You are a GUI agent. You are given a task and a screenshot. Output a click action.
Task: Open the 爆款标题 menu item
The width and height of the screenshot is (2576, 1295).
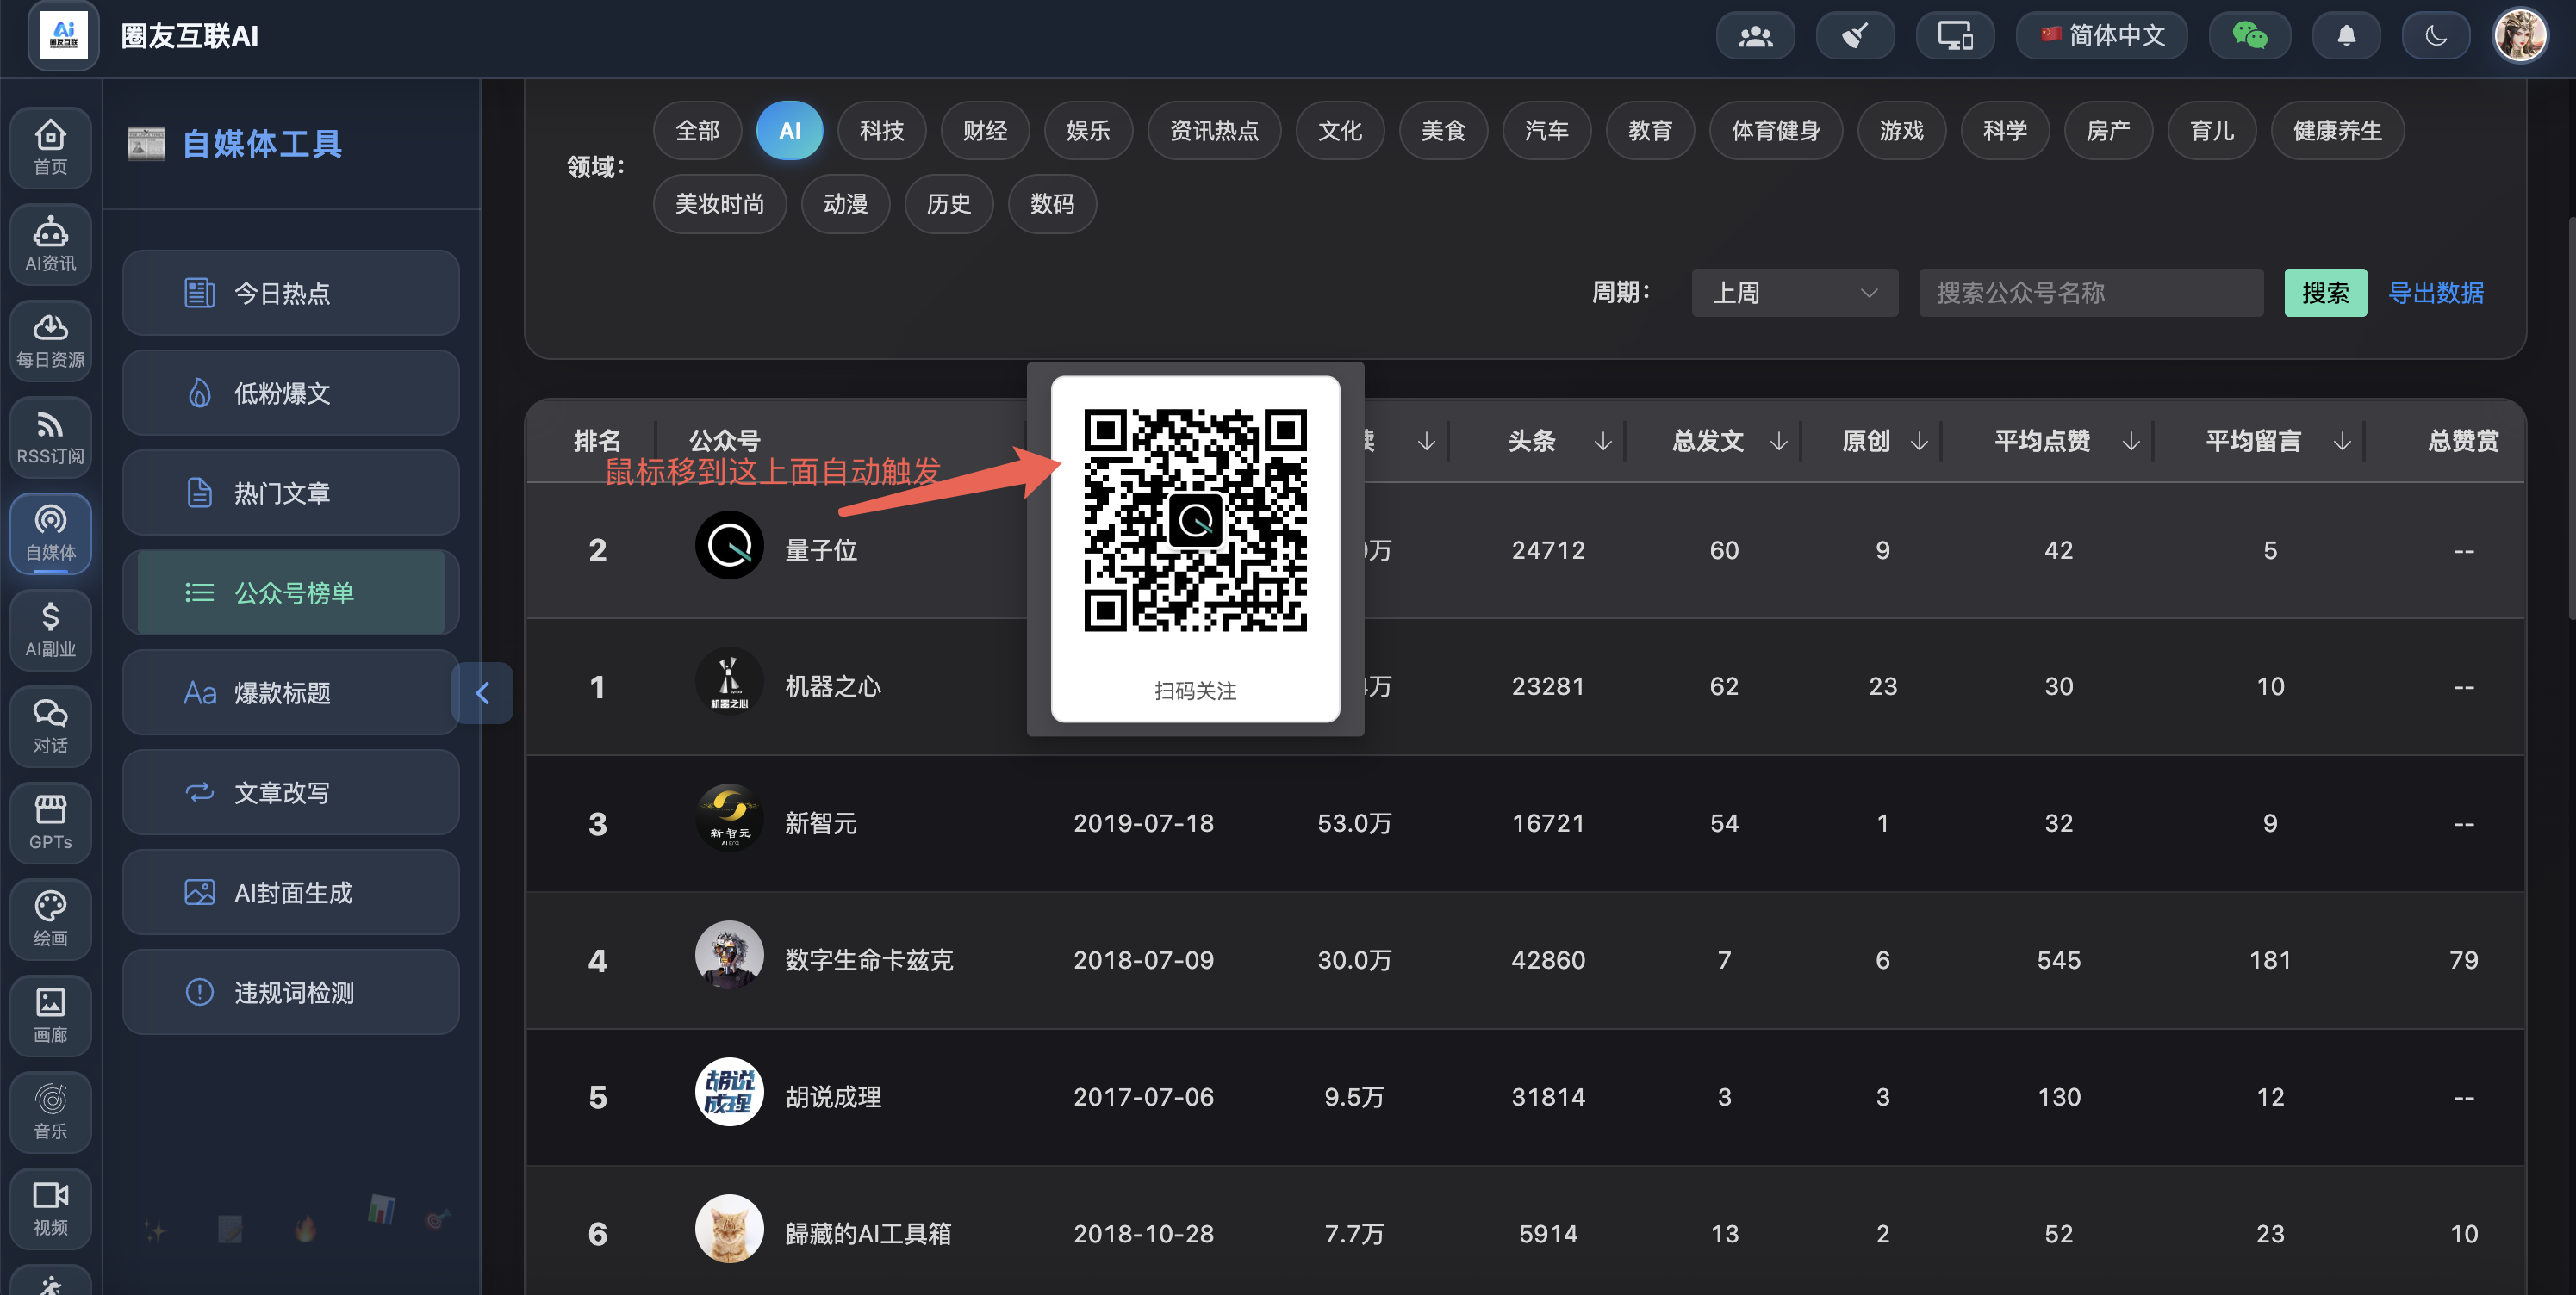291,692
